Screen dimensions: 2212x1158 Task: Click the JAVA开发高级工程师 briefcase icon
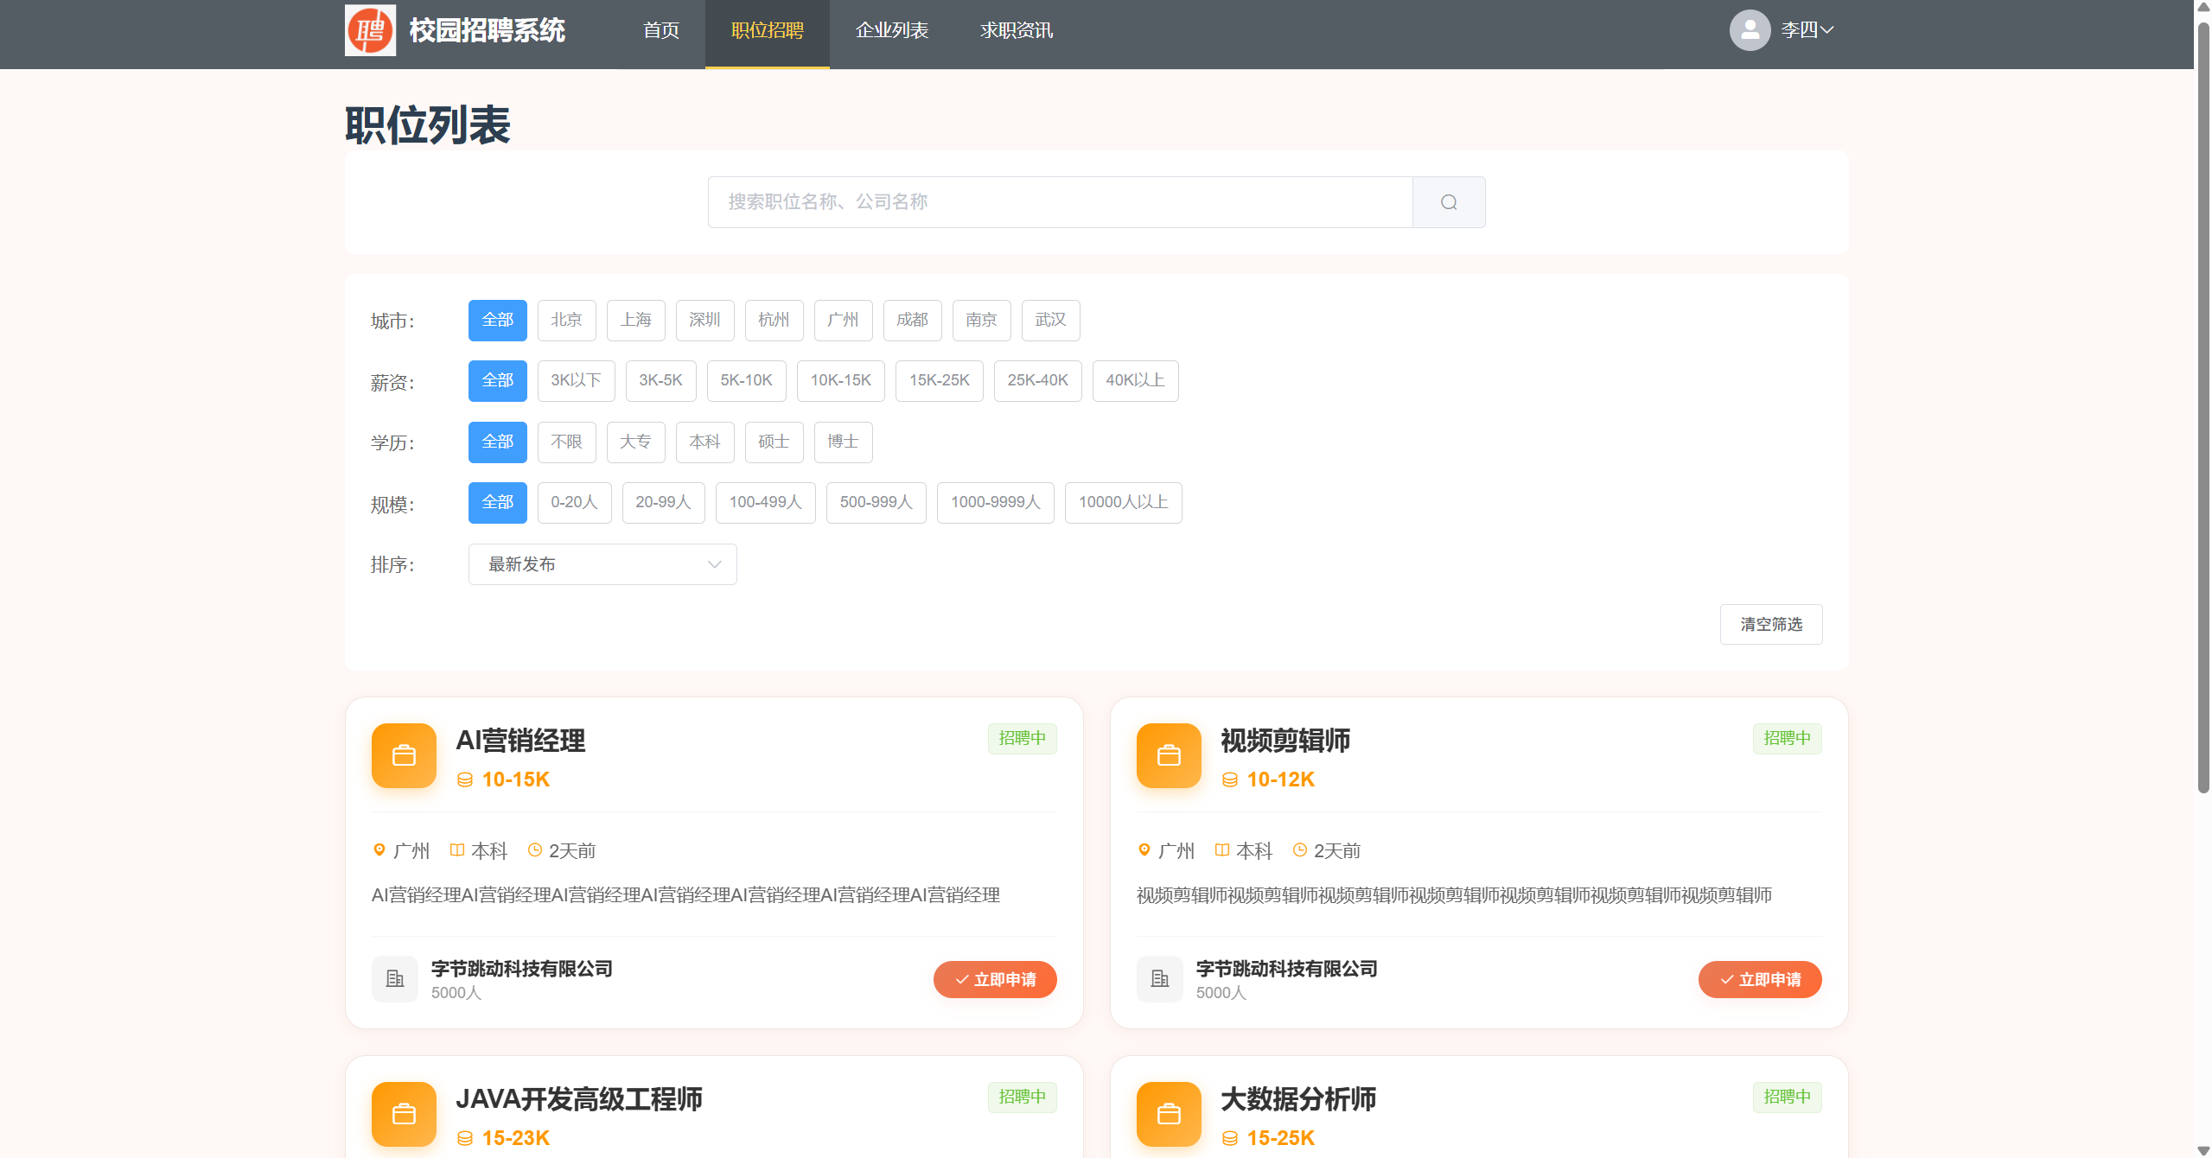point(404,1114)
